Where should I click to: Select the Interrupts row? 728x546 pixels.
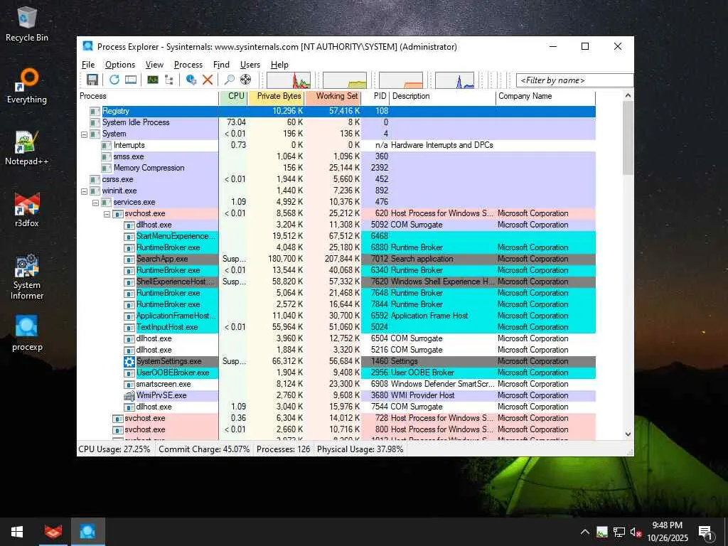[x=336, y=145]
